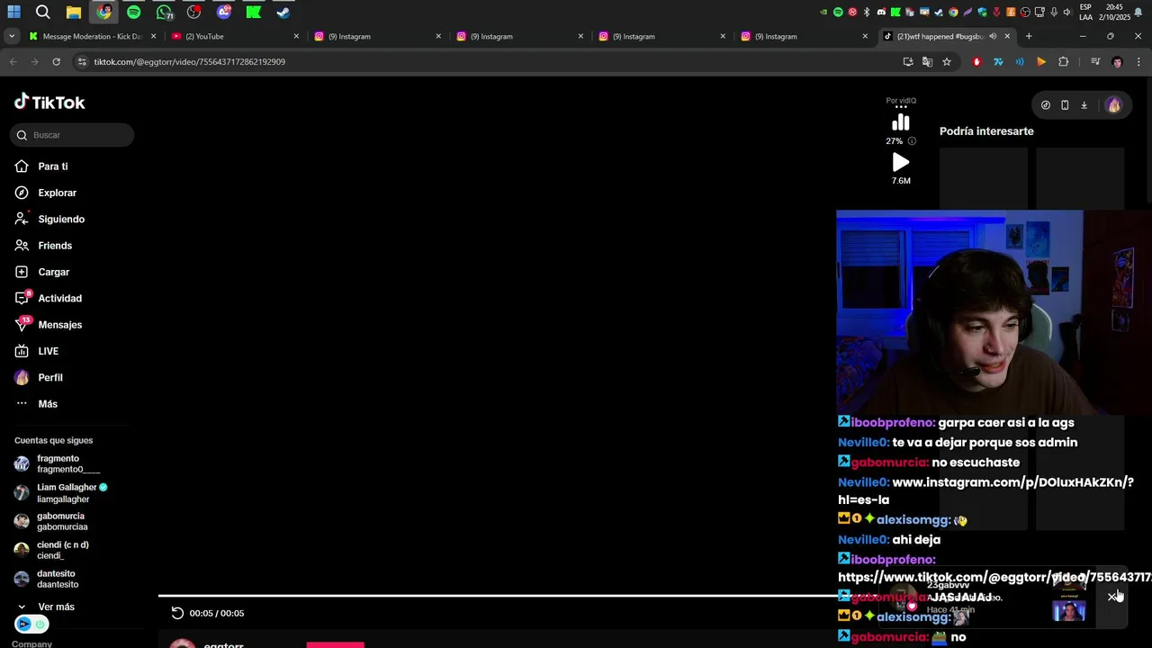Click Company footer link
The width and height of the screenshot is (1152, 648).
tap(31, 643)
